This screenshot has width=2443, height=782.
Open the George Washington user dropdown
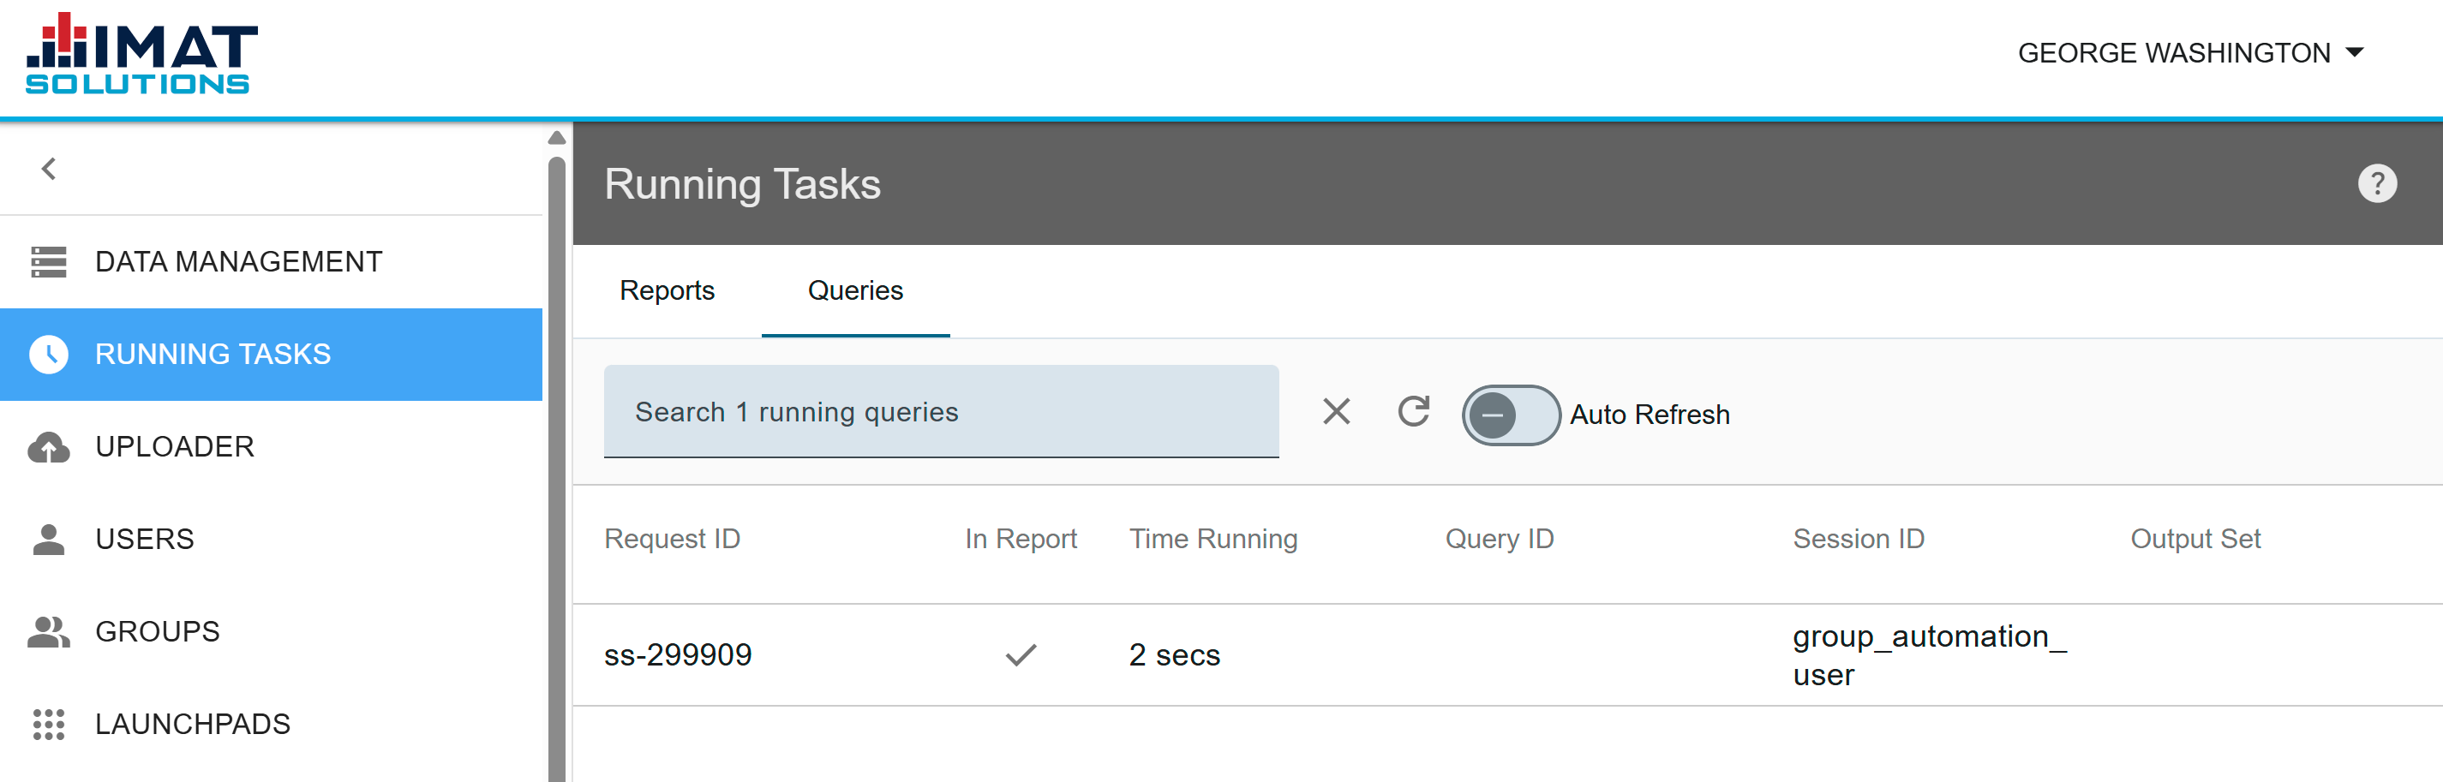[2189, 53]
